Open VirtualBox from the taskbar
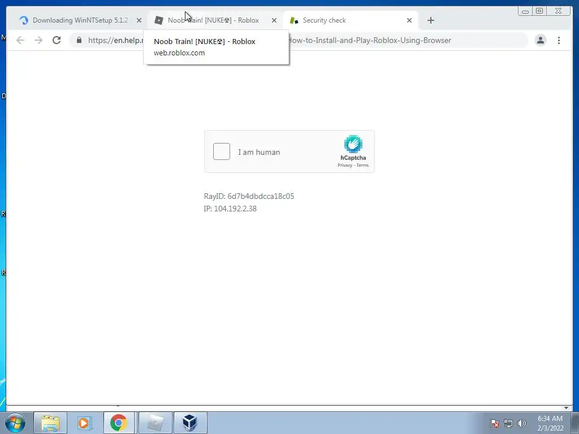The width and height of the screenshot is (579, 434). 190,423
